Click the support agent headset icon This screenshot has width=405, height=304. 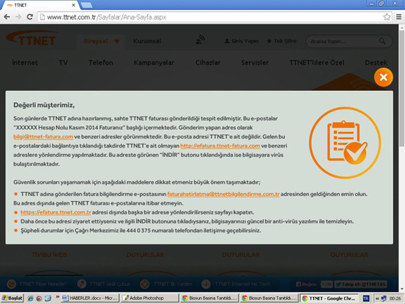pyautogui.click(x=200, y=40)
